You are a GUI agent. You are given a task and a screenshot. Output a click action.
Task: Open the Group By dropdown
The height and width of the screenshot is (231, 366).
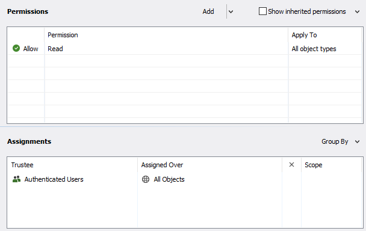tap(341, 141)
